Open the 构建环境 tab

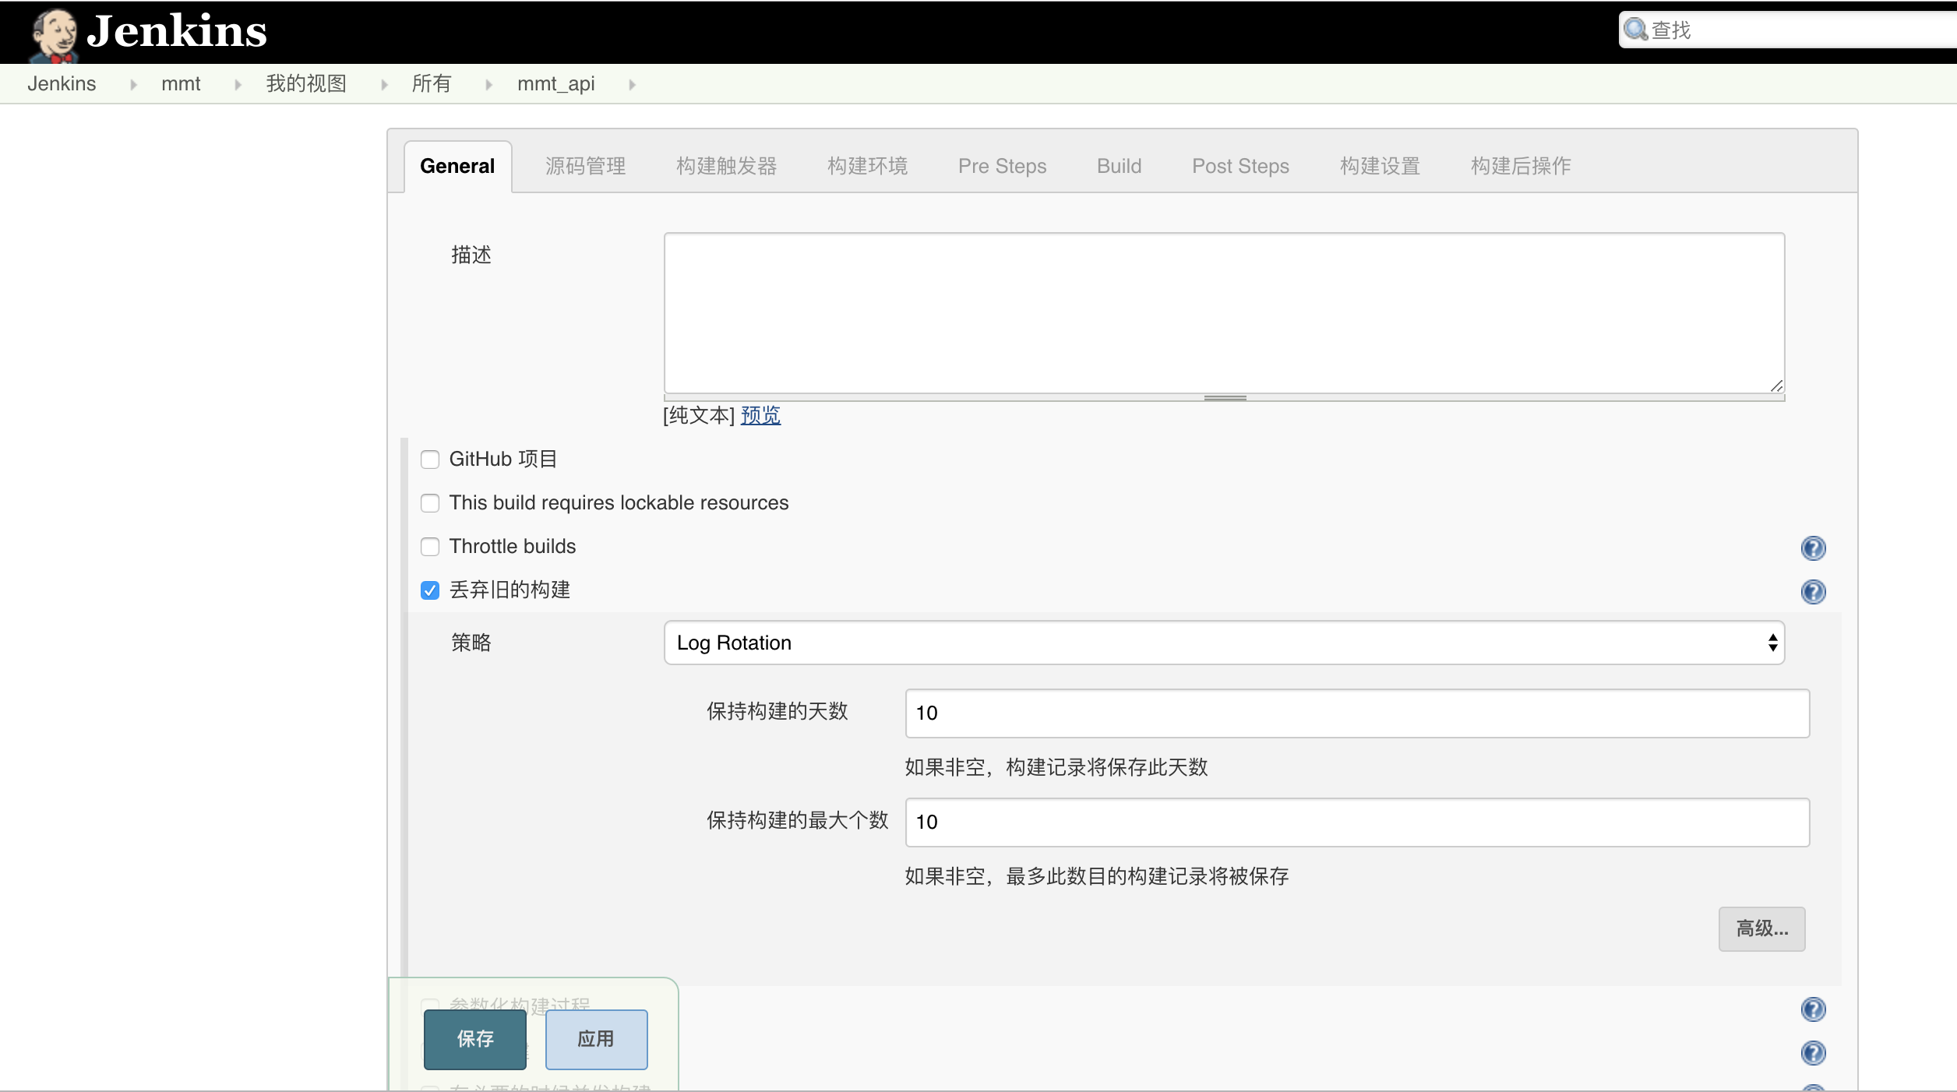click(x=867, y=166)
